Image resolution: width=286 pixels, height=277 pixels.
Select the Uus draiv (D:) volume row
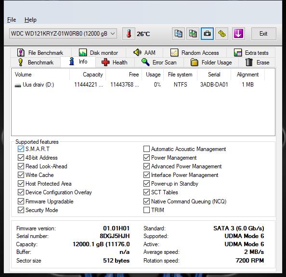143,85
